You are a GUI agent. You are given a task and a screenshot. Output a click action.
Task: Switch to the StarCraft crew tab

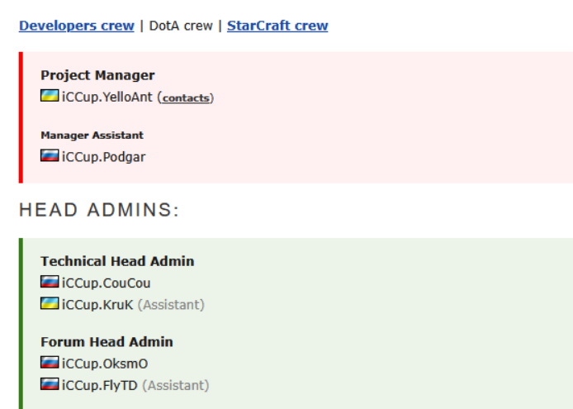click(277, 26)
